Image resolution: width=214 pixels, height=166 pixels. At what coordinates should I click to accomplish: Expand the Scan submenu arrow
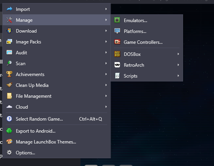click(106, 63)
